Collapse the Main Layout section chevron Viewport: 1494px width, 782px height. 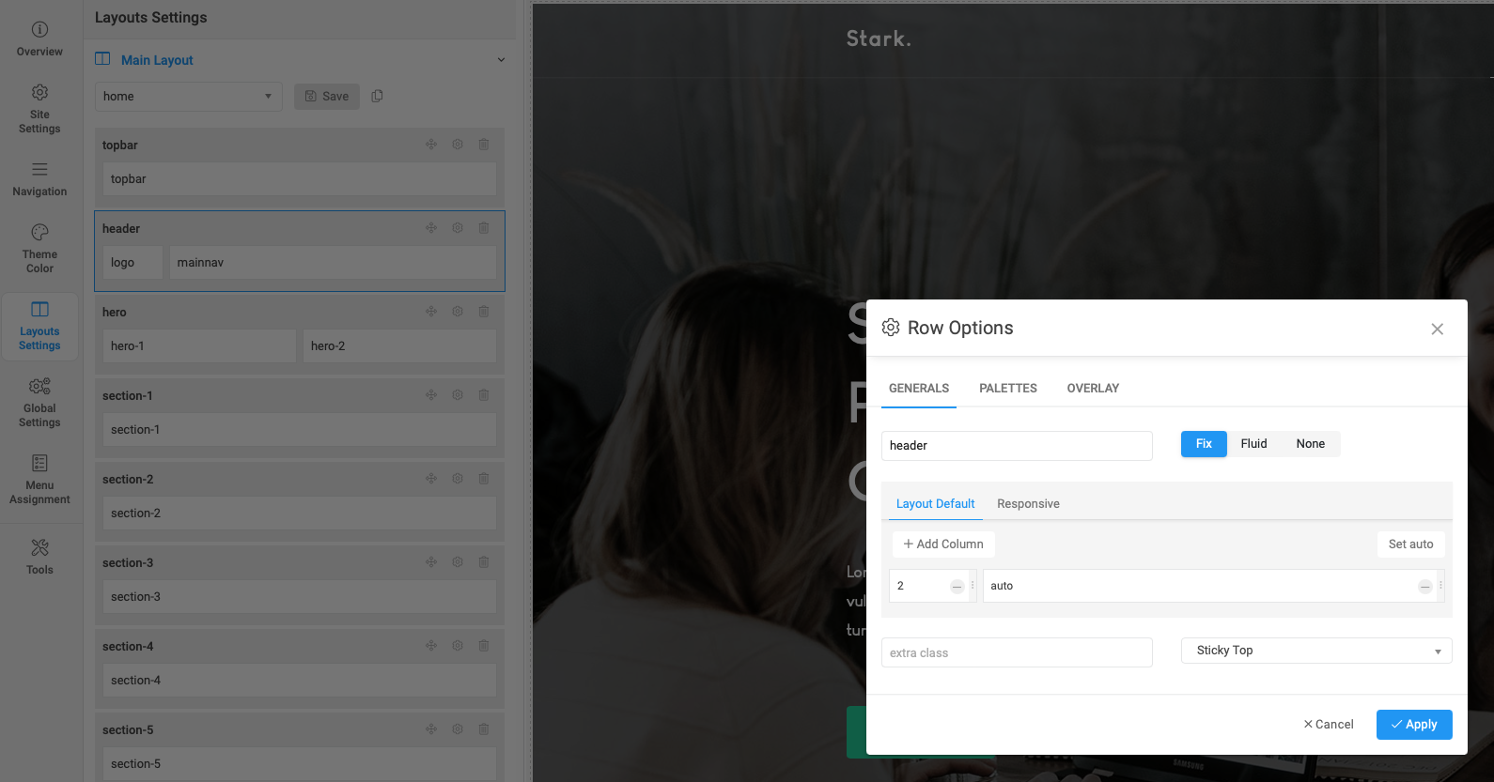point(501,60)
